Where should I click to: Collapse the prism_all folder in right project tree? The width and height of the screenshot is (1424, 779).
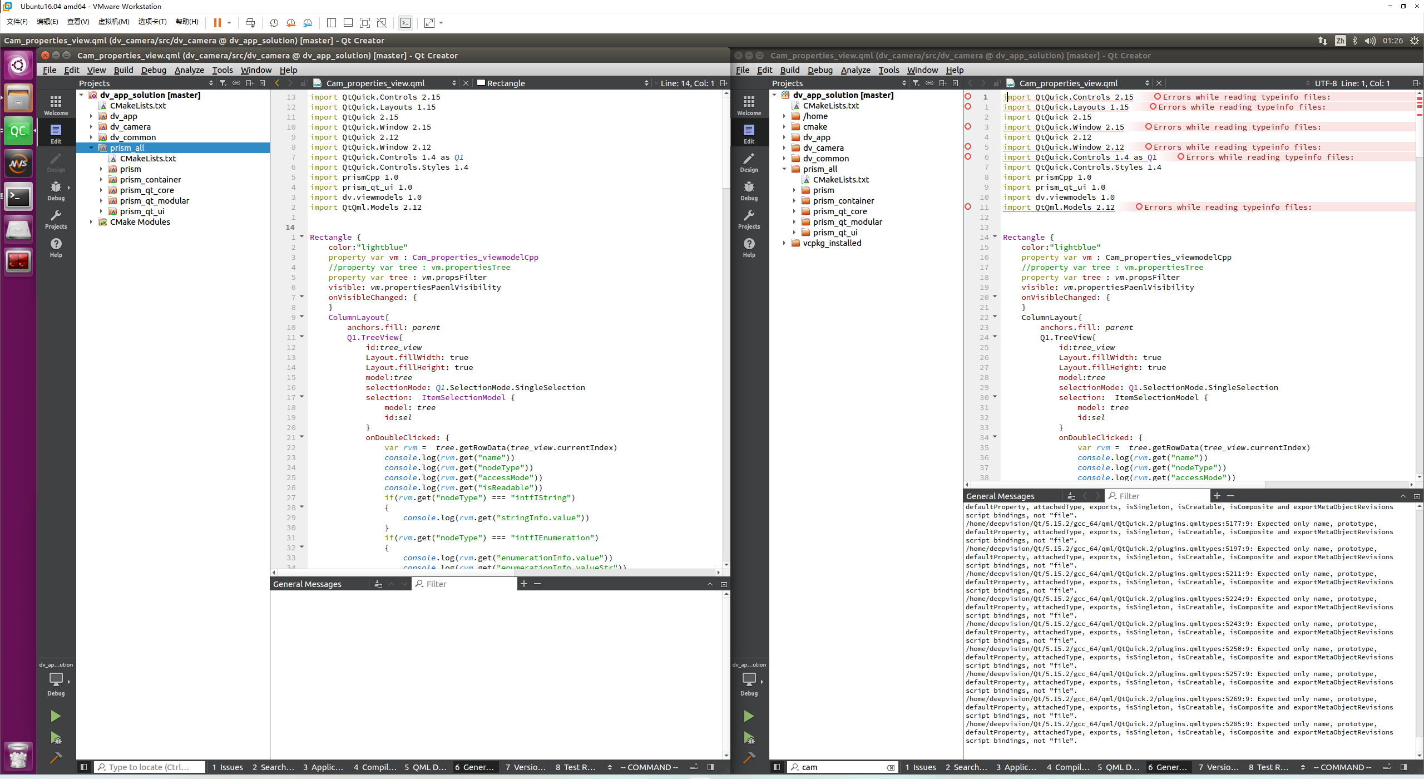tap(784, 169)
